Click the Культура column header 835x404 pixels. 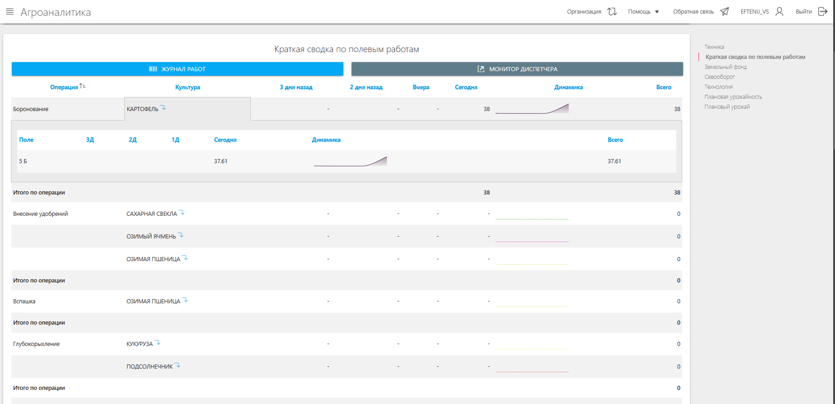click(x=187, y=87)
